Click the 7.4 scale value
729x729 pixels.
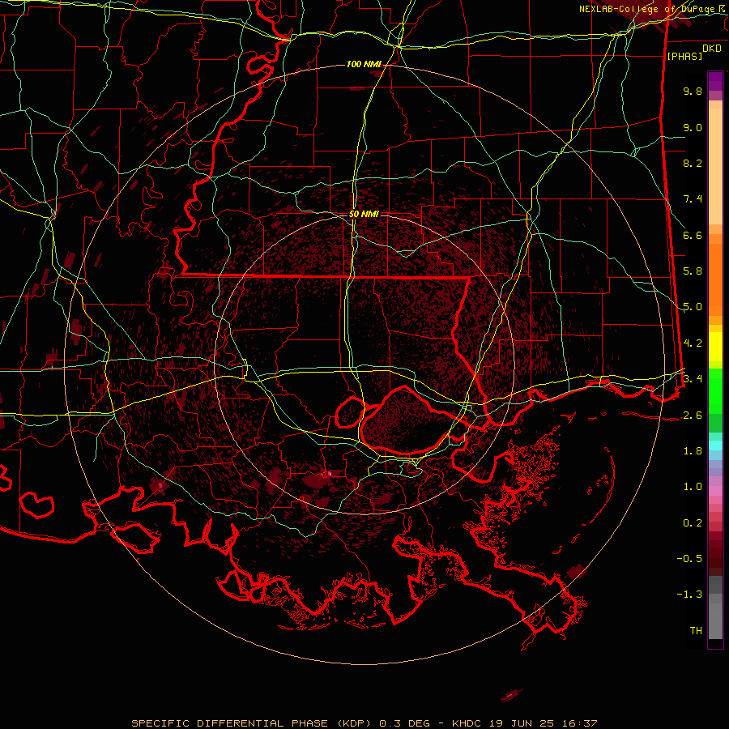(693, 199)
